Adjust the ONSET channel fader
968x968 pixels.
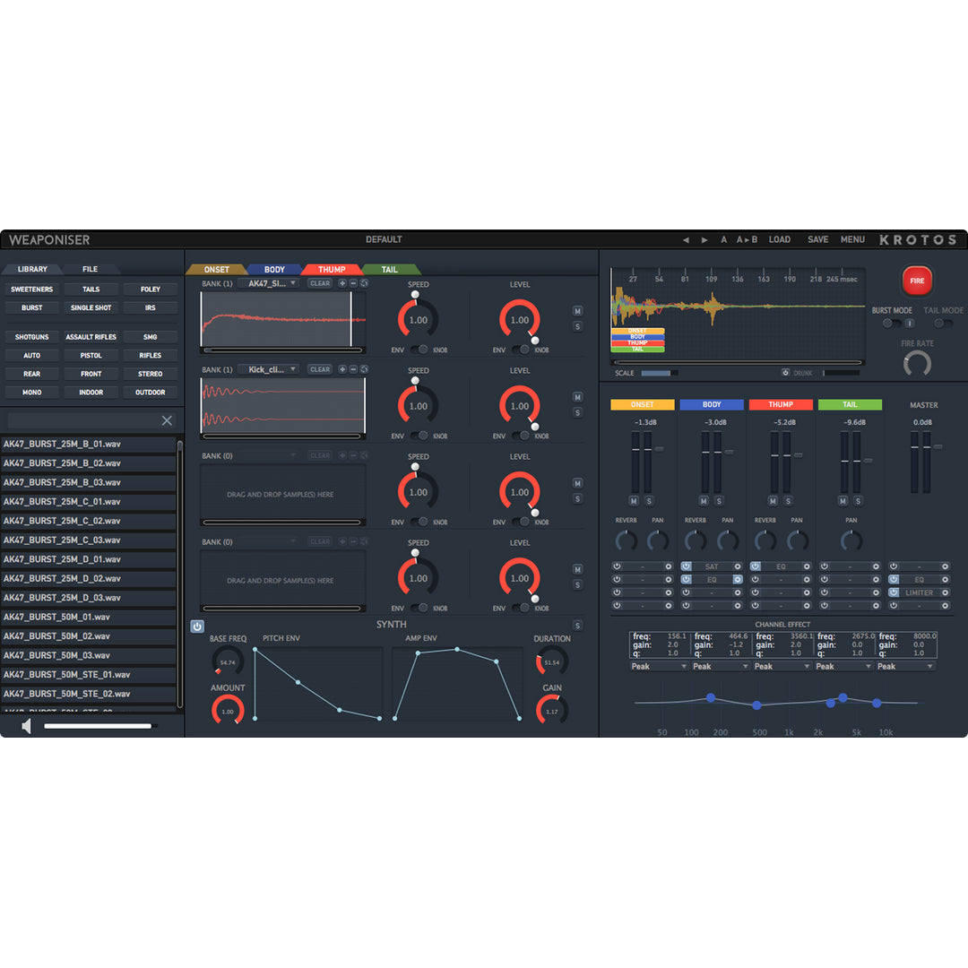pos(659,449)
